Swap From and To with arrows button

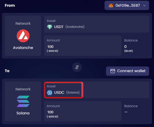click(x=77, y=67)
